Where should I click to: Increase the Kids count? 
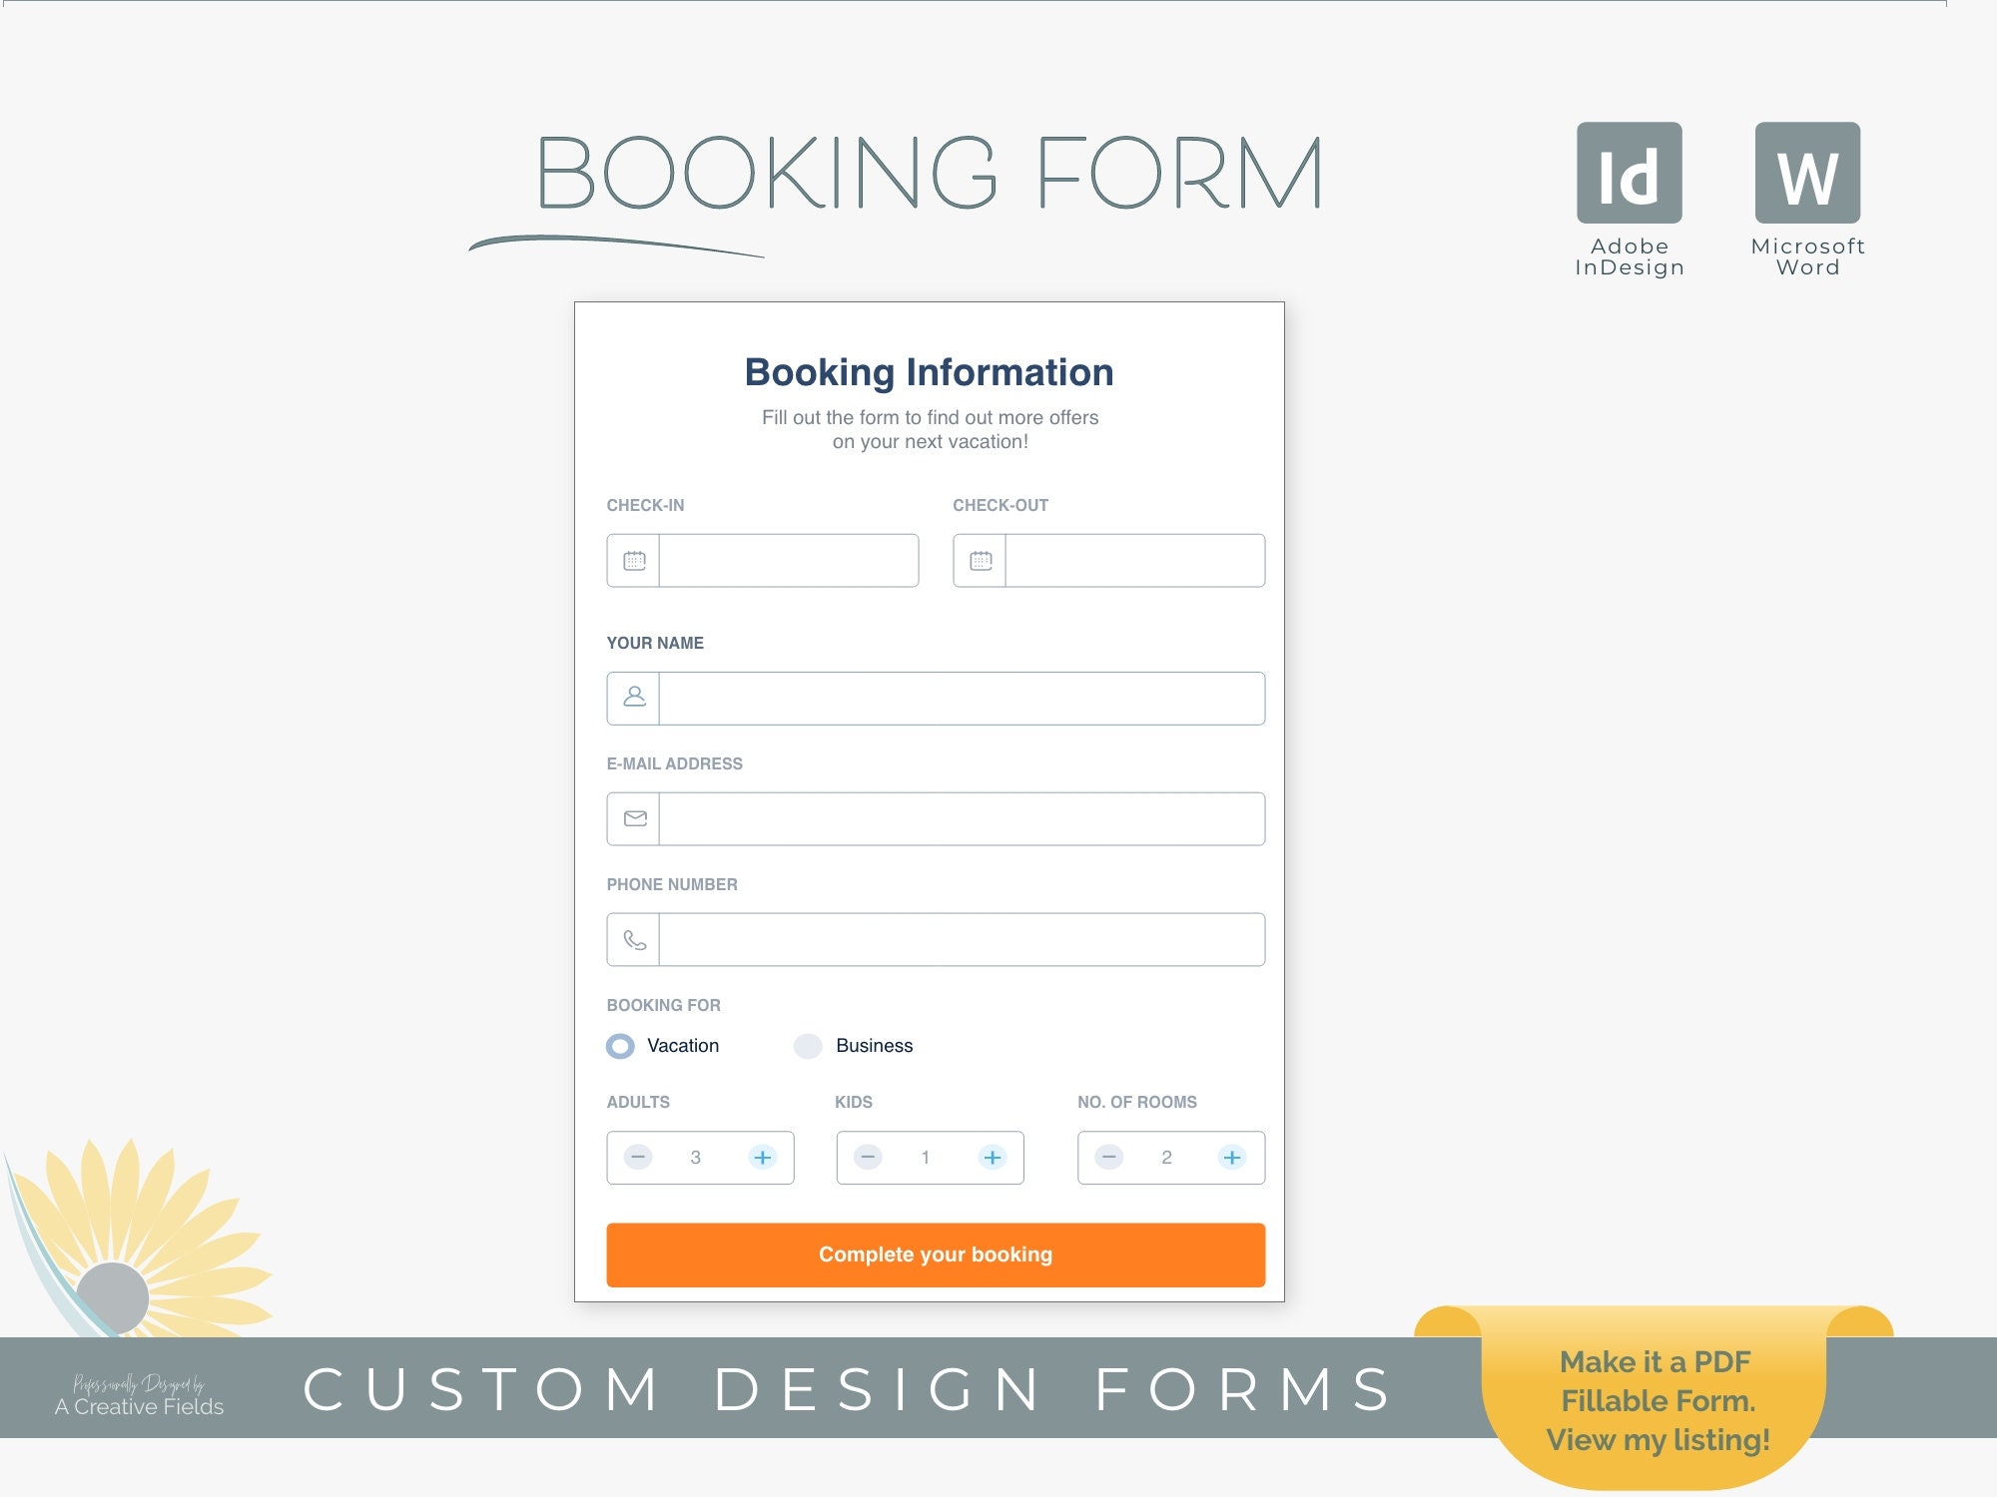pyautogui.click(x=993, y=1158)
